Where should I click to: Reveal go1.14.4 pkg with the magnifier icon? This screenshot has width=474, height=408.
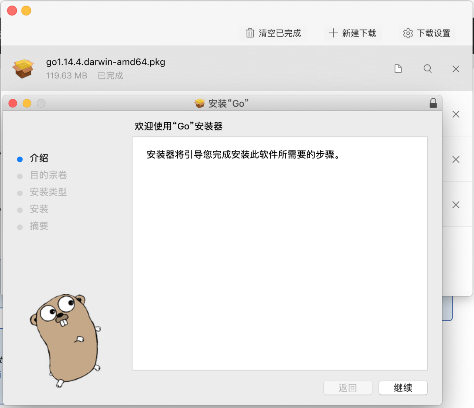tap(428, 69)
